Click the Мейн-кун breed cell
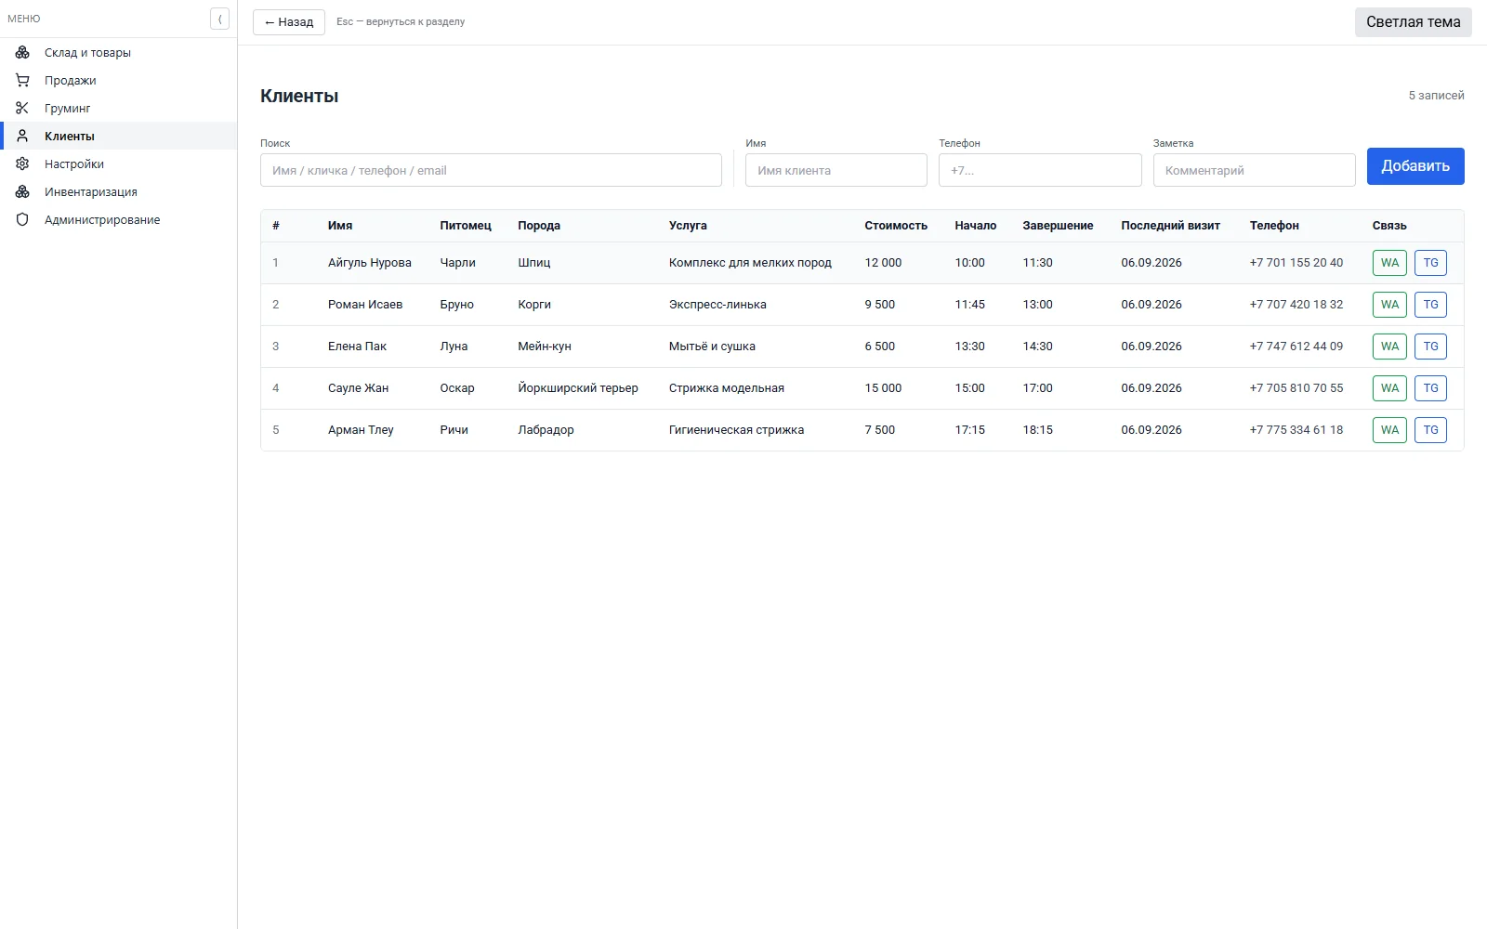The image size is (1487, 929). (x=544, y=347)
